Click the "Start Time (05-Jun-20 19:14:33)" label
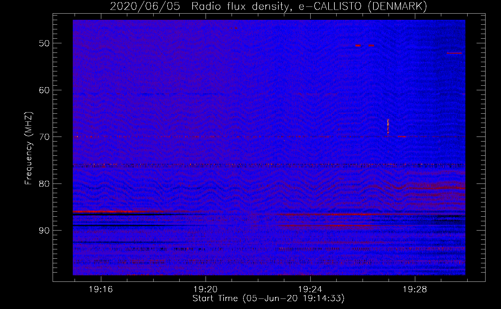501x309 pixels. [268, 298]
